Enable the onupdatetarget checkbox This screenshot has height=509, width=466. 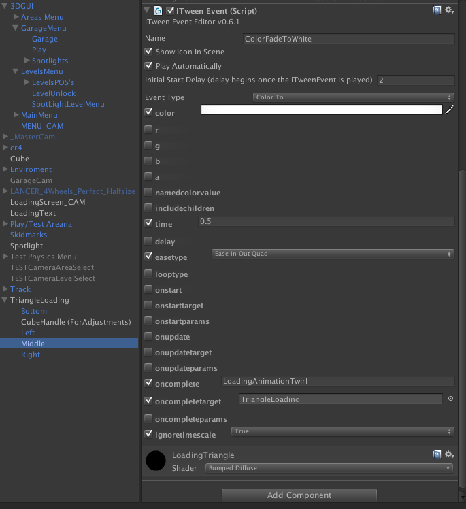(x=148, y=352)
